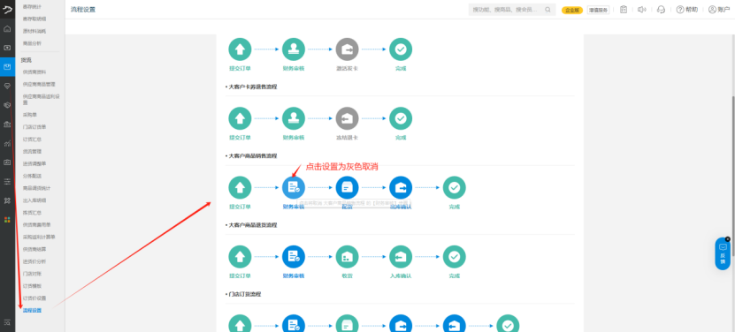The image size is (735, 332).
Task: Close the 反馈 floating button
Action: point(728,238)
